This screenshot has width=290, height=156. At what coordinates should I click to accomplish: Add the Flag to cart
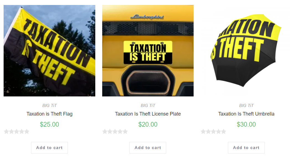pos(49,148)
